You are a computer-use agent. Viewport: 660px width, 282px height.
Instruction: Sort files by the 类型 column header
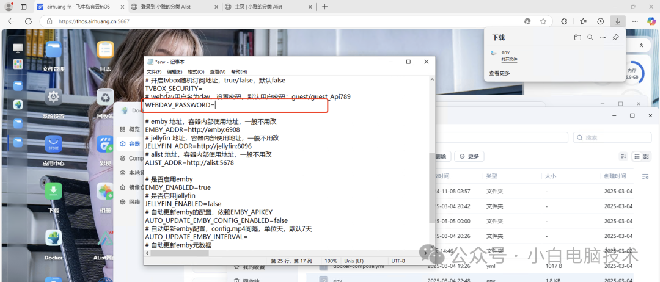coord(491,176)
